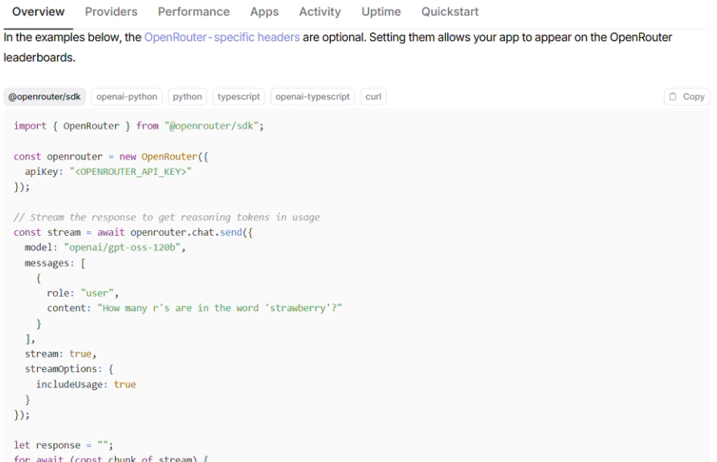Select the typescript code example
The width and height of the screenshot is (717, 462).
[238, 97]
